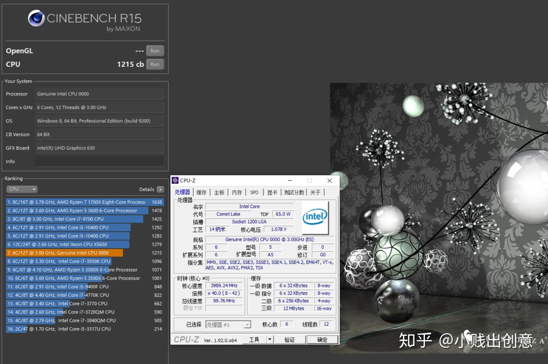548x364 pixels.
Task: Click the rendered Cinebench scene image
Action: coord(439,218)
